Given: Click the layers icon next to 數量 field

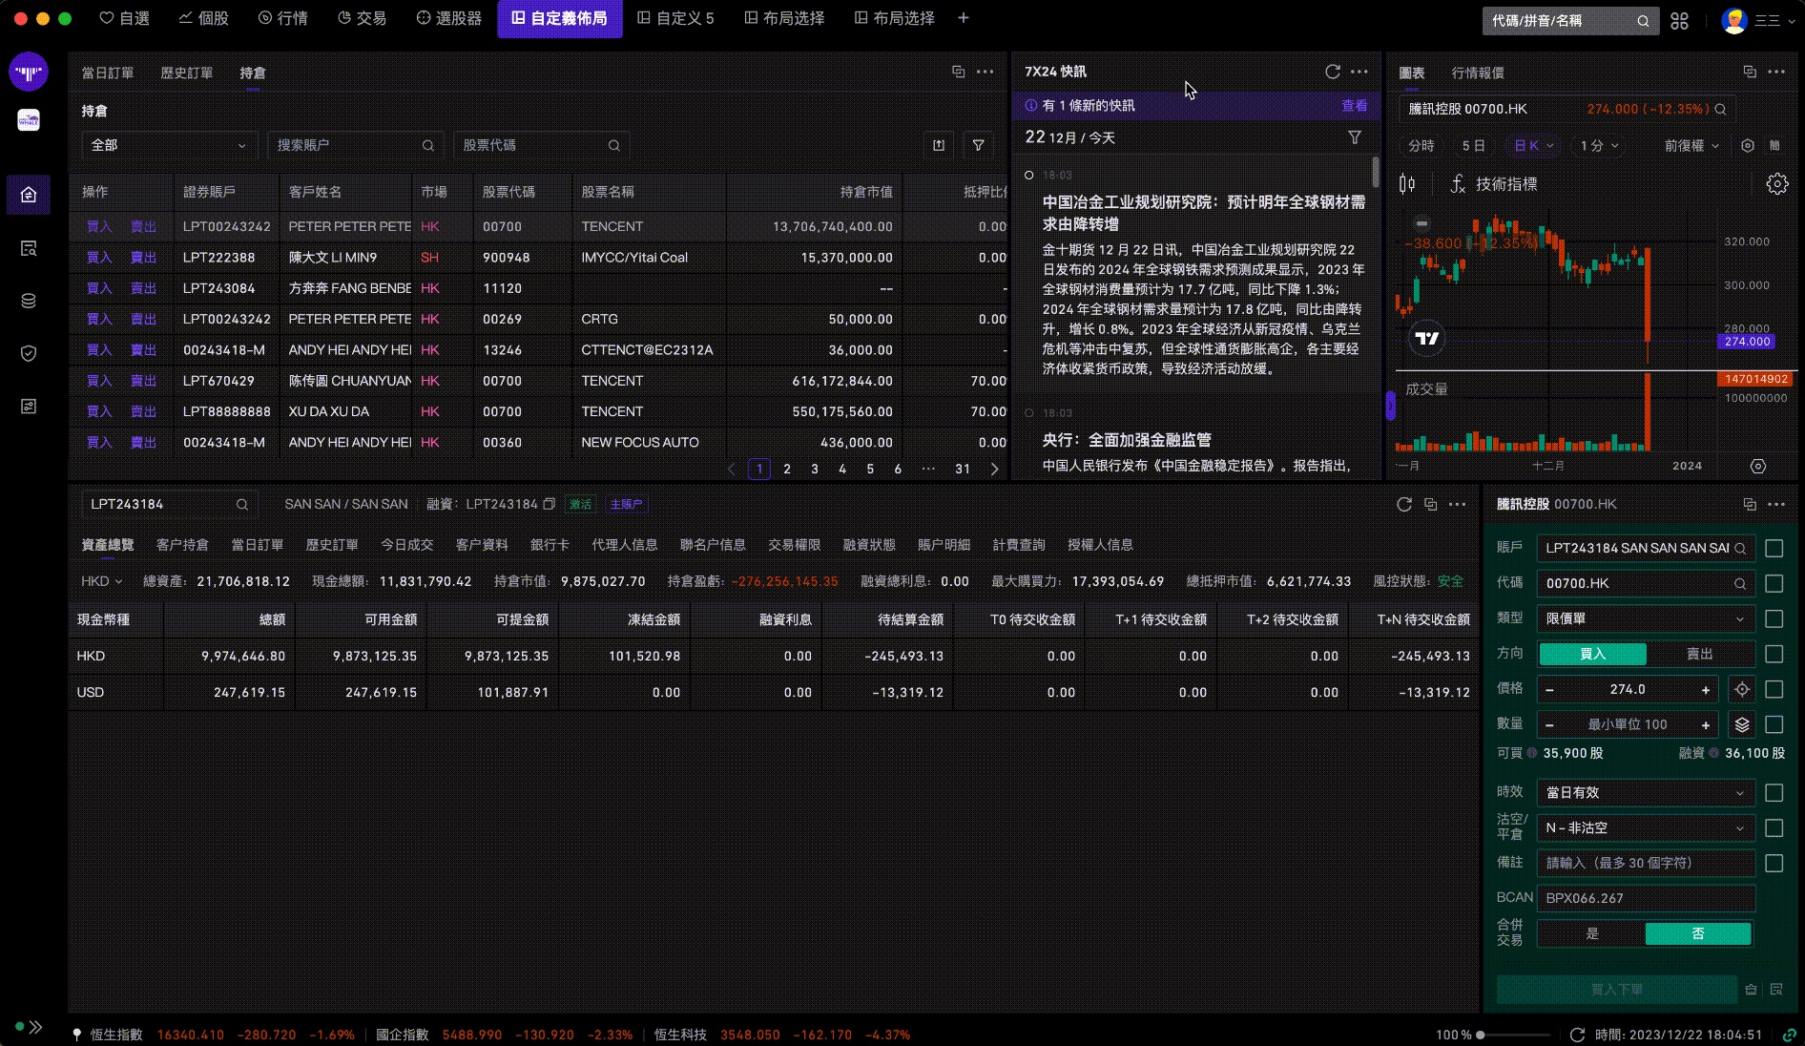Looking at the screenshot, I should pyautogui.click(x=1742, y=724).
